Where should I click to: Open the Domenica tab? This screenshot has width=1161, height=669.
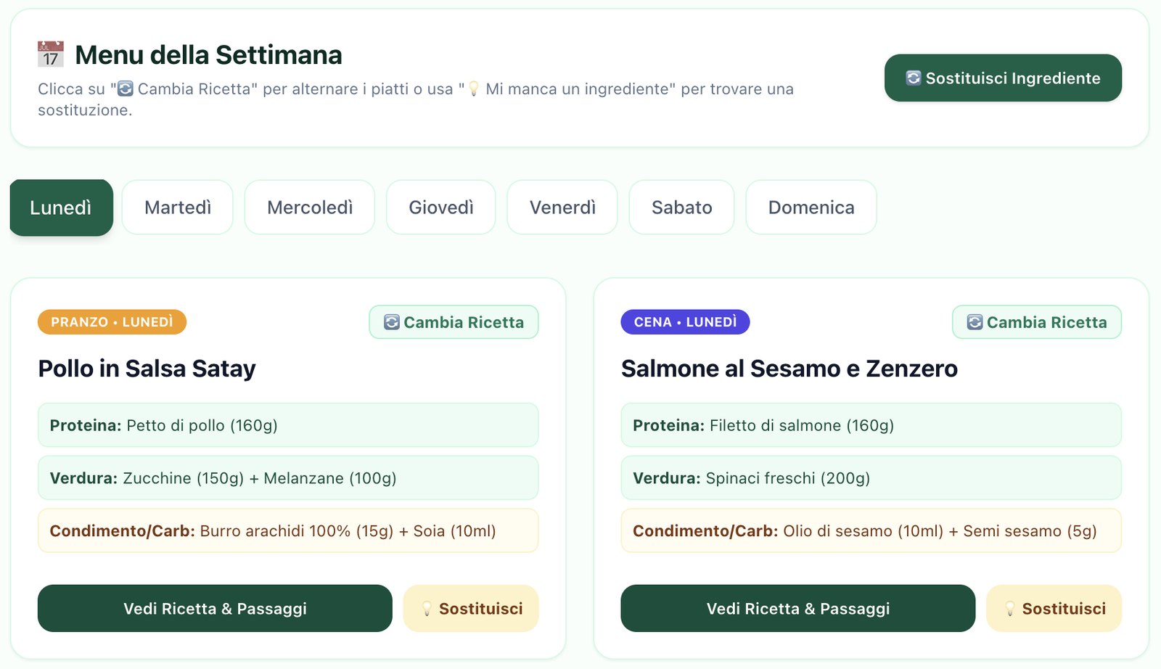(811, 208)
